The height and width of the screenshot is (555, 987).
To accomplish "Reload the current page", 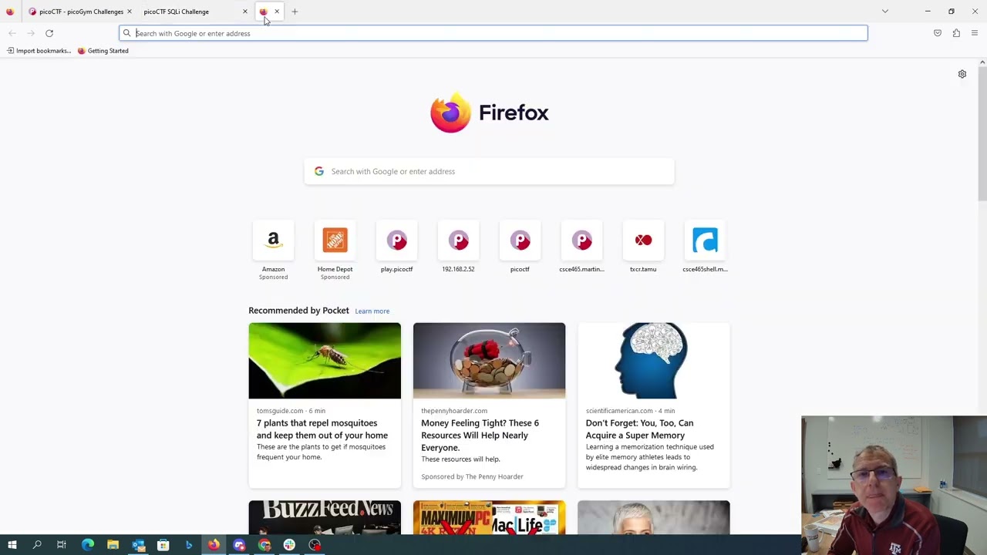I will (49, 33).
